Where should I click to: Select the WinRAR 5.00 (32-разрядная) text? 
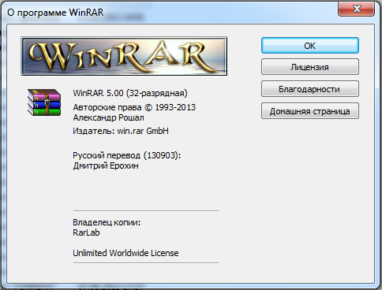click(x=130, y=93)
